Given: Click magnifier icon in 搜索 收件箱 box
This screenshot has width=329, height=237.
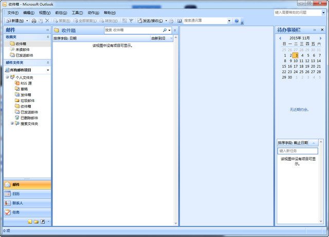Looking at the screenshot, I should pos(164,30).
